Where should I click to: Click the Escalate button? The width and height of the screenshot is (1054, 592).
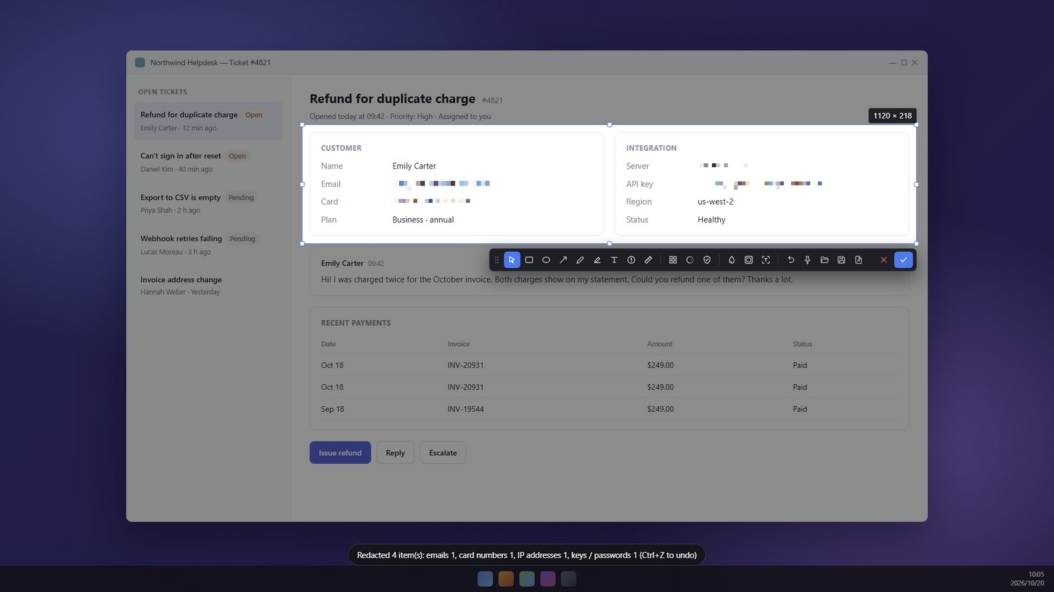click(x=443, y=453)
